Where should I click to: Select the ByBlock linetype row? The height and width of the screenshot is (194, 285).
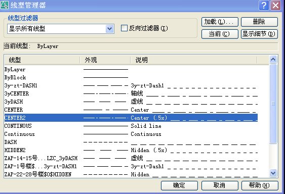pyautogui.click(x=131, y=77)
